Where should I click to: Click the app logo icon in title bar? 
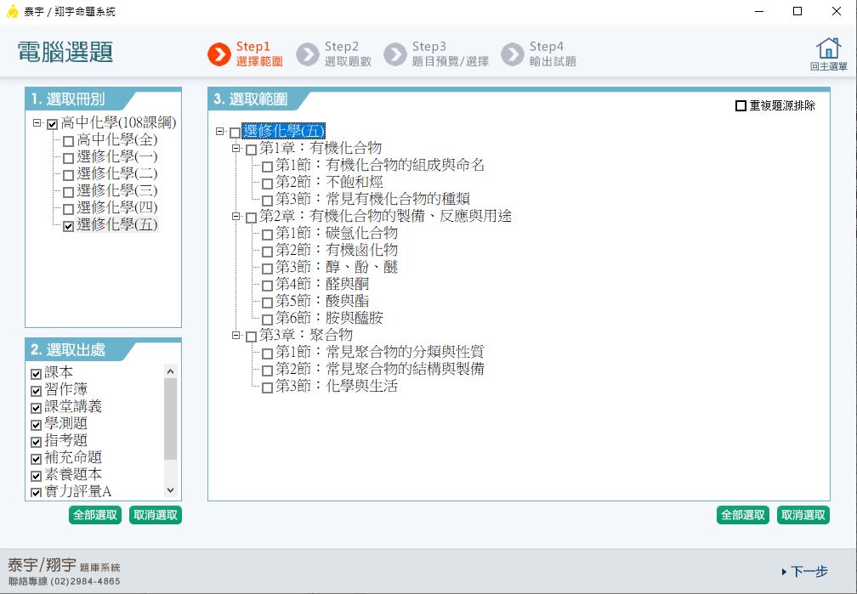pyautogui.click(x=12, y=11)
